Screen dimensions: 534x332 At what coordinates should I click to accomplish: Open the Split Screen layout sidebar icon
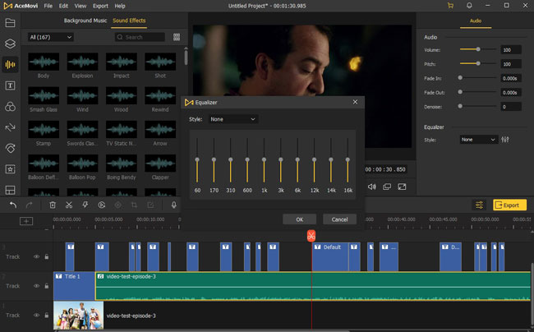point(10,190)
